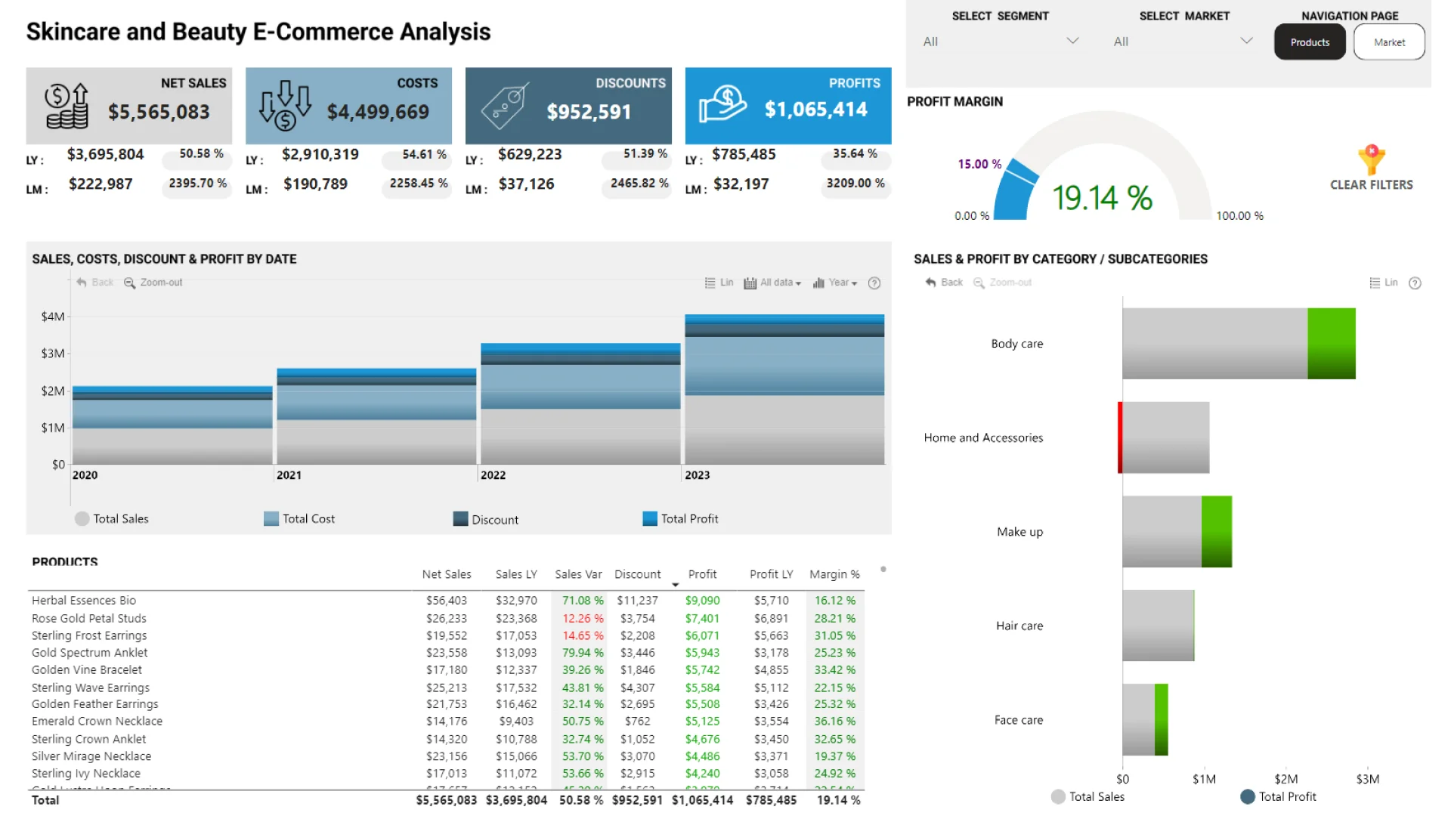Toggle Total Profit legend in category chart
Image resolution: width=1451 pixels, height=816 pixels.
[x=1278, y=797]
